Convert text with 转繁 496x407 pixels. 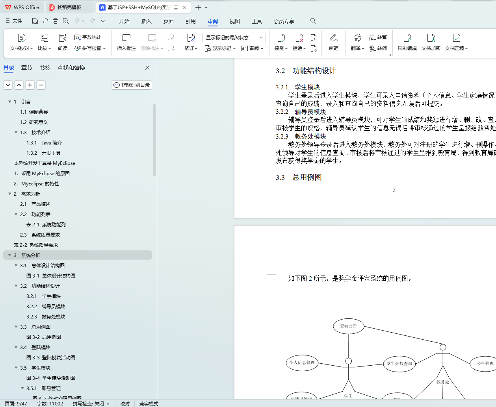(378, 37)
